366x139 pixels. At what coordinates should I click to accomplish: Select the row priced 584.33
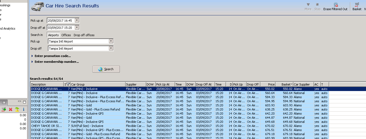[x=198, y=97]
